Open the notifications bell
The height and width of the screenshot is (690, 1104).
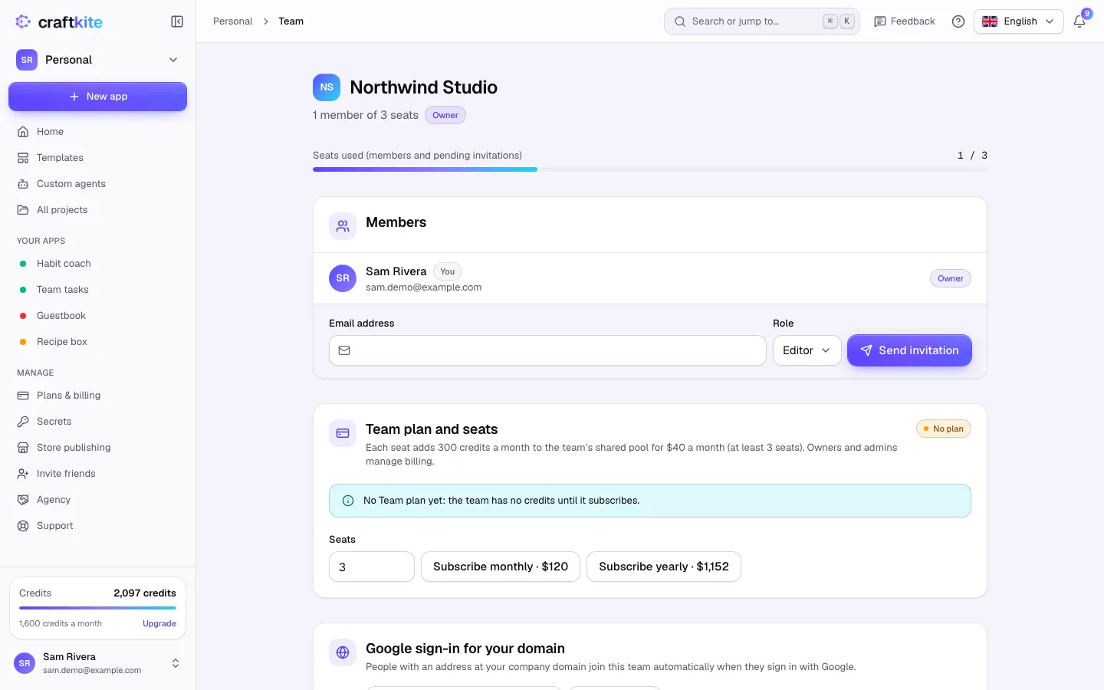pos(1079,21)
